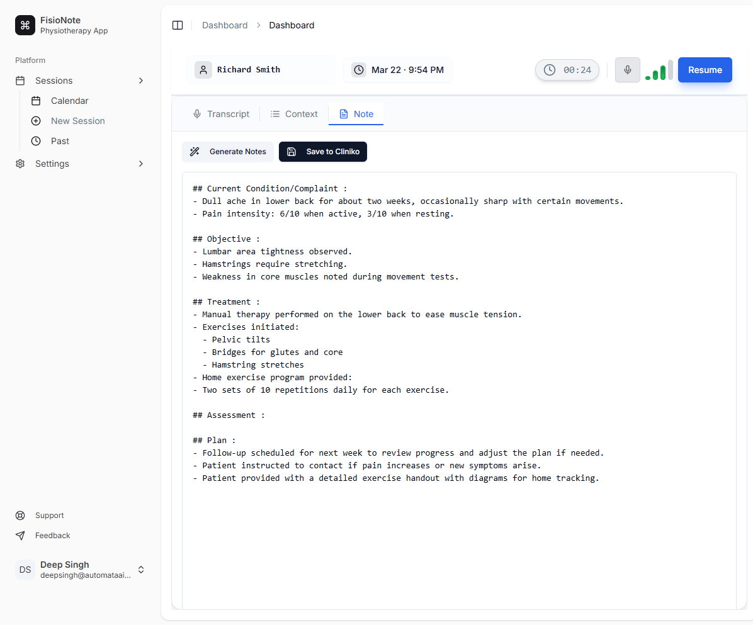Click the FisioNote logo icon
The image size is (753, 625).
25,25
